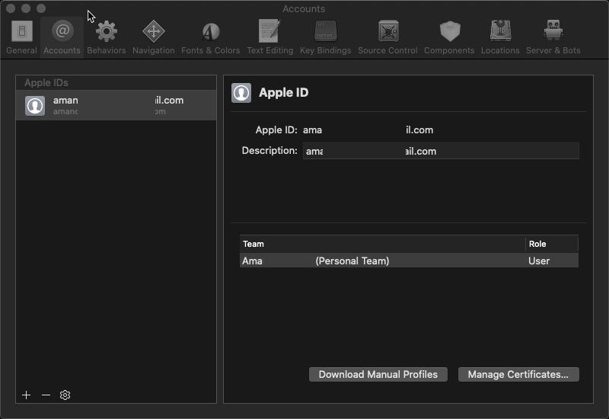This screenshot has width=609, height=419.
Task: Remove selected account with minus button
Action: pyautogui.click(x=46, y=395)
